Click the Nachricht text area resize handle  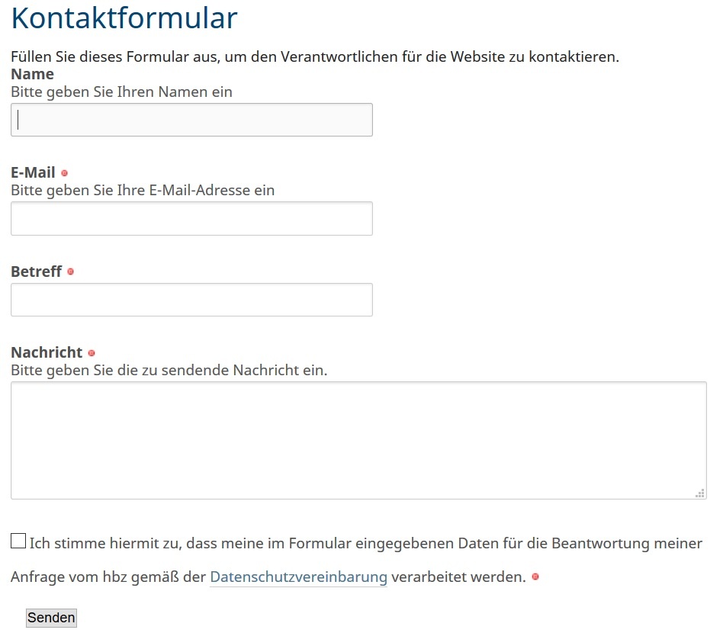(x=700, y=493)
